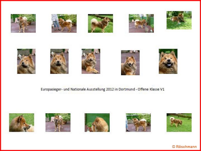This screenshot has height=151, width=201.
Task: Select photo of dog standing facing the camera on patio
Action: 58,123
